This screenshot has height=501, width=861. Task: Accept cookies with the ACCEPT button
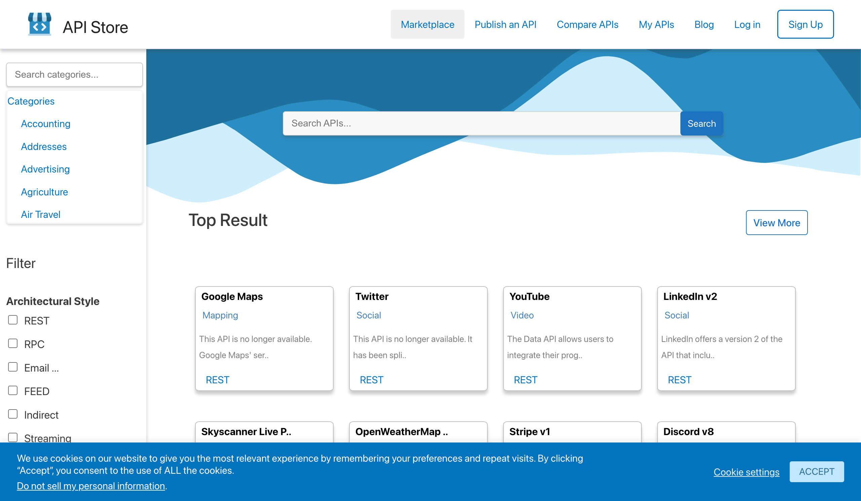click(x=816, y=471)
